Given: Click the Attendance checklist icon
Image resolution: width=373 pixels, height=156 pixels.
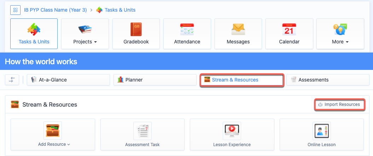Looking at the screenshot, I should 187,29.
